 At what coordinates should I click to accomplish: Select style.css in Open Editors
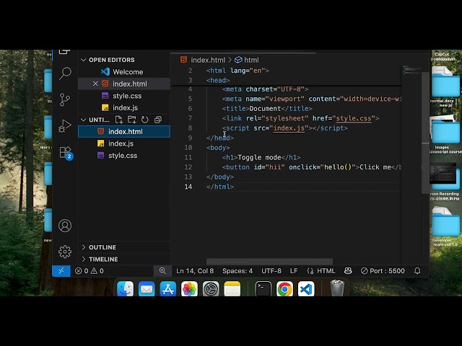123,96
